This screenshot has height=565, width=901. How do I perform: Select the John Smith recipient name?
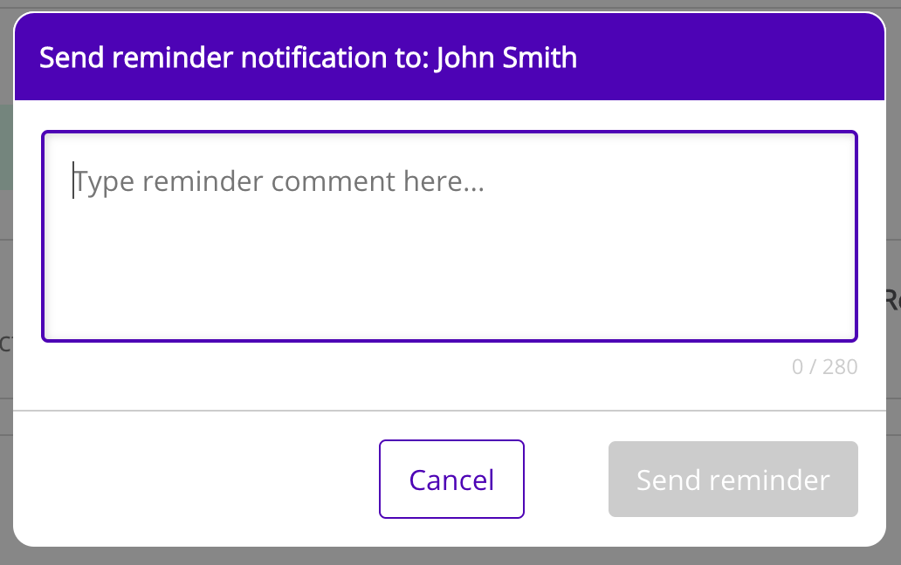pos(506,58)
